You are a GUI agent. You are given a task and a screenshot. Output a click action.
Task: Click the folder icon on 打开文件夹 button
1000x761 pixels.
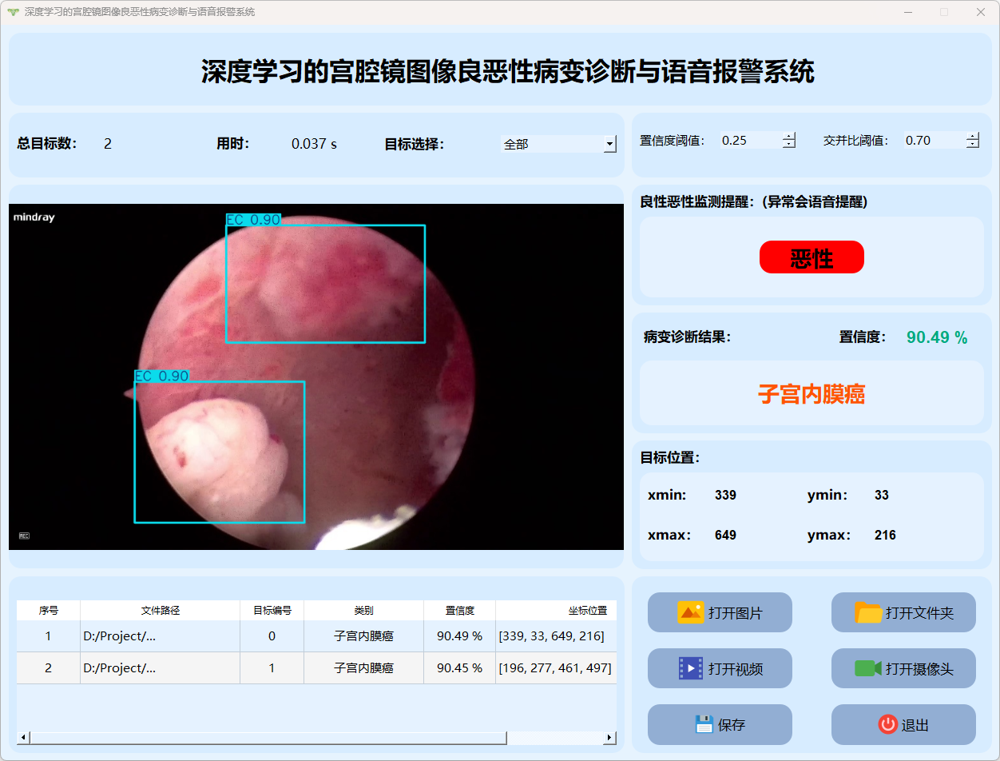(867, 612)
